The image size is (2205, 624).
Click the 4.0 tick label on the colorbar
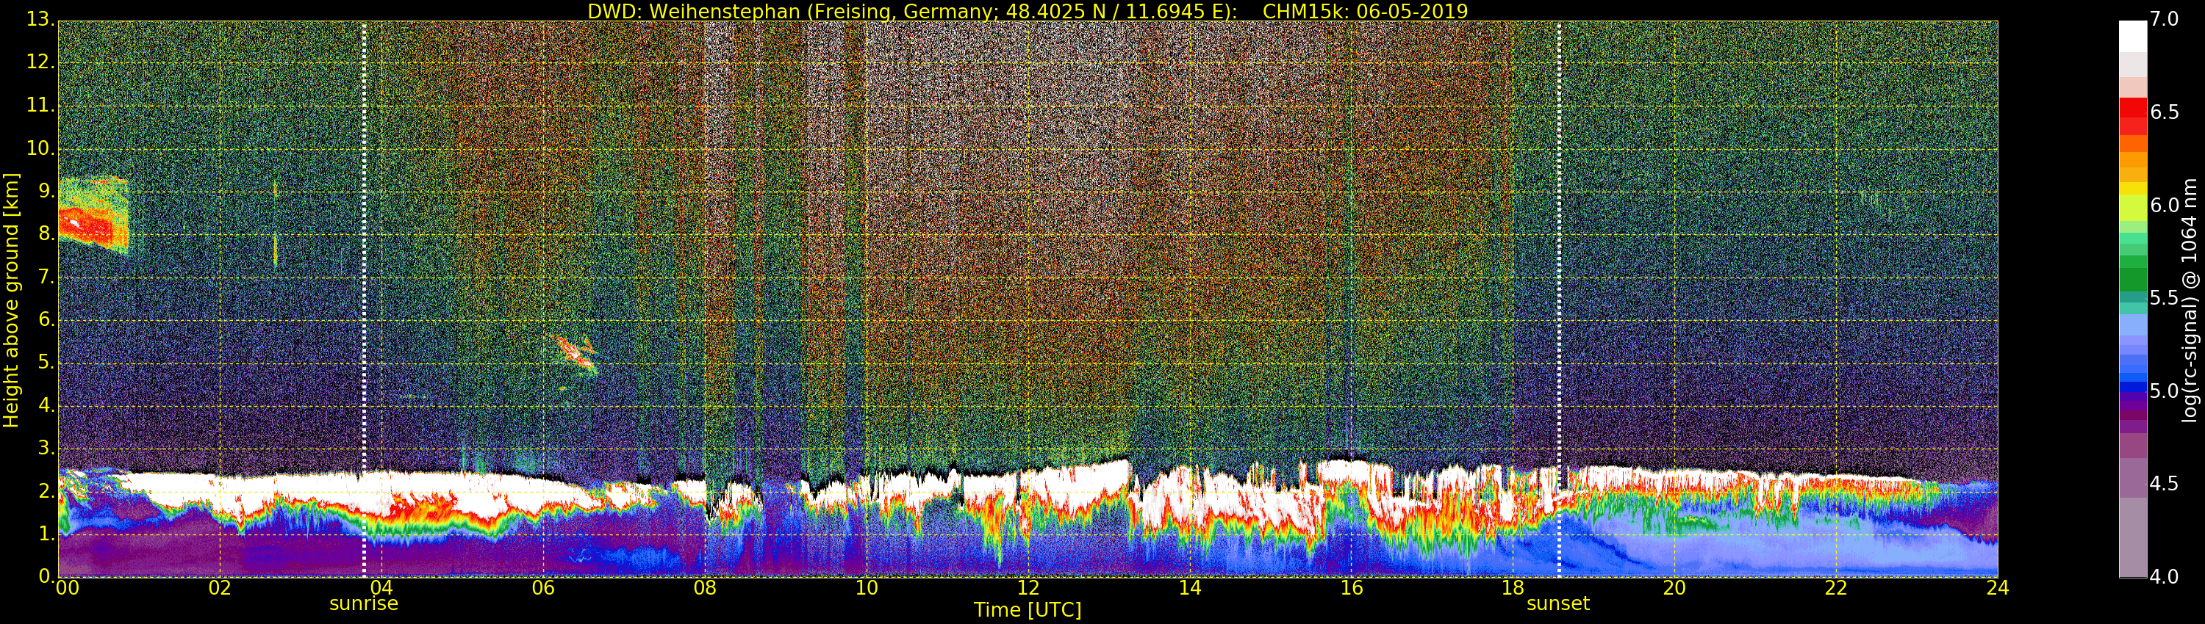pyautogui.click(x=2165, y=577)
